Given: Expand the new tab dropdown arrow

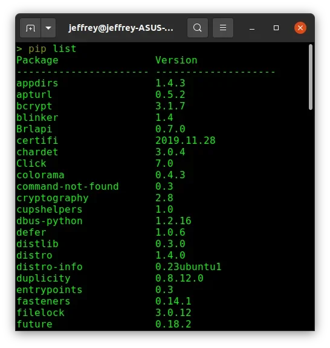Looking at the screenshot, I should coord(48,28).
